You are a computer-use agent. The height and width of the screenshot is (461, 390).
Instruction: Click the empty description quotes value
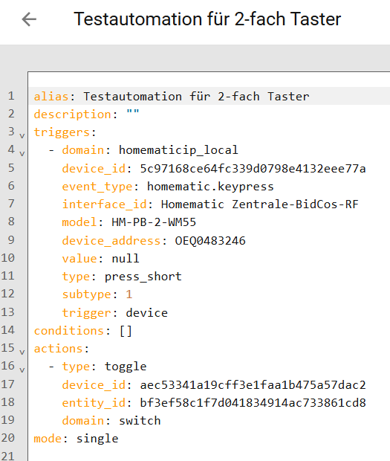coord(133,112)
